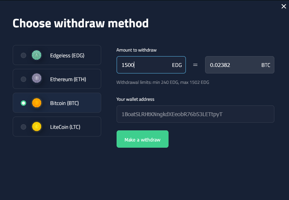Screen dimensions: 289x200
Task: Click the withdrawal limits hint text
Action: click(x=163, y=82)
